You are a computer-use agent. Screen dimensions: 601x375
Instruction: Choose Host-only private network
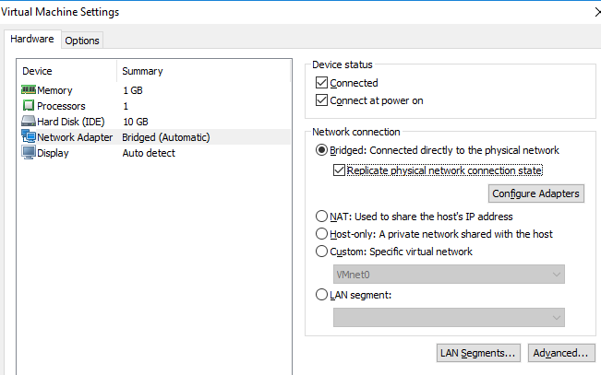pyautogui.click(x=321, y=234)
